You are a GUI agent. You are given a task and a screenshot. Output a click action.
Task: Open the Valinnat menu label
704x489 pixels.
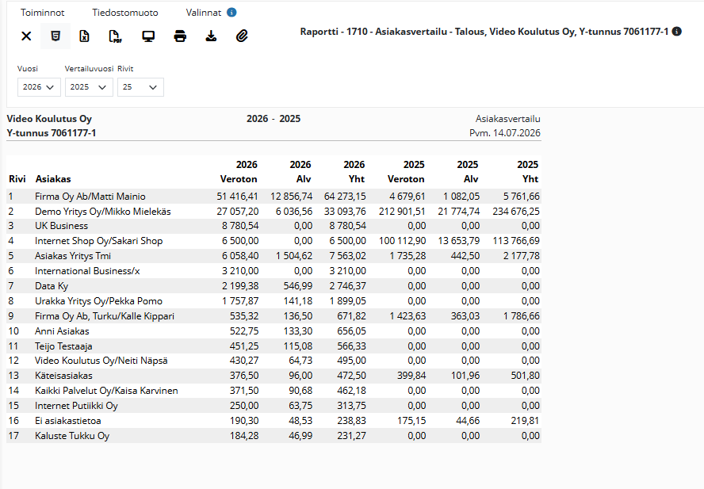tap(204, 13)
